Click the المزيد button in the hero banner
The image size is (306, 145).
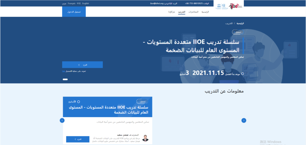click(x=82, y=65)
